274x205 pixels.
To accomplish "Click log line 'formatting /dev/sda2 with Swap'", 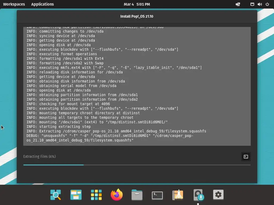I will (x=65, y=63).
